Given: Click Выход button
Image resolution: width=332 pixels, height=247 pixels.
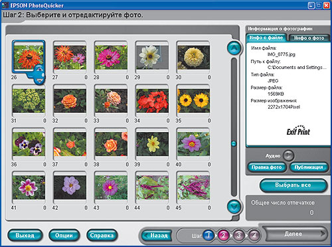Looking at the screenshot, I should tap(25, 235).
